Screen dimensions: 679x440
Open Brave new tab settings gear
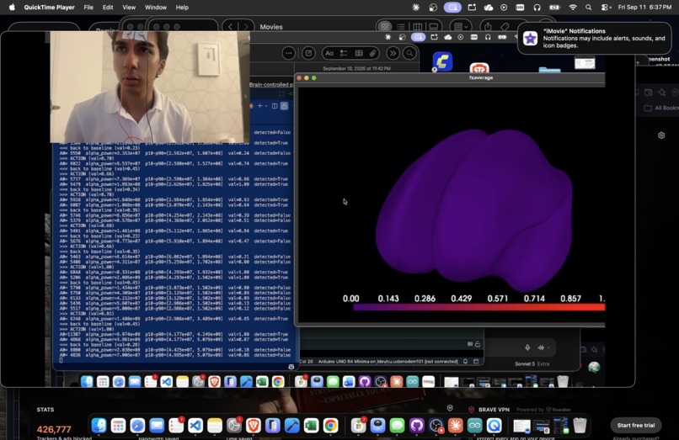(661, 135)
